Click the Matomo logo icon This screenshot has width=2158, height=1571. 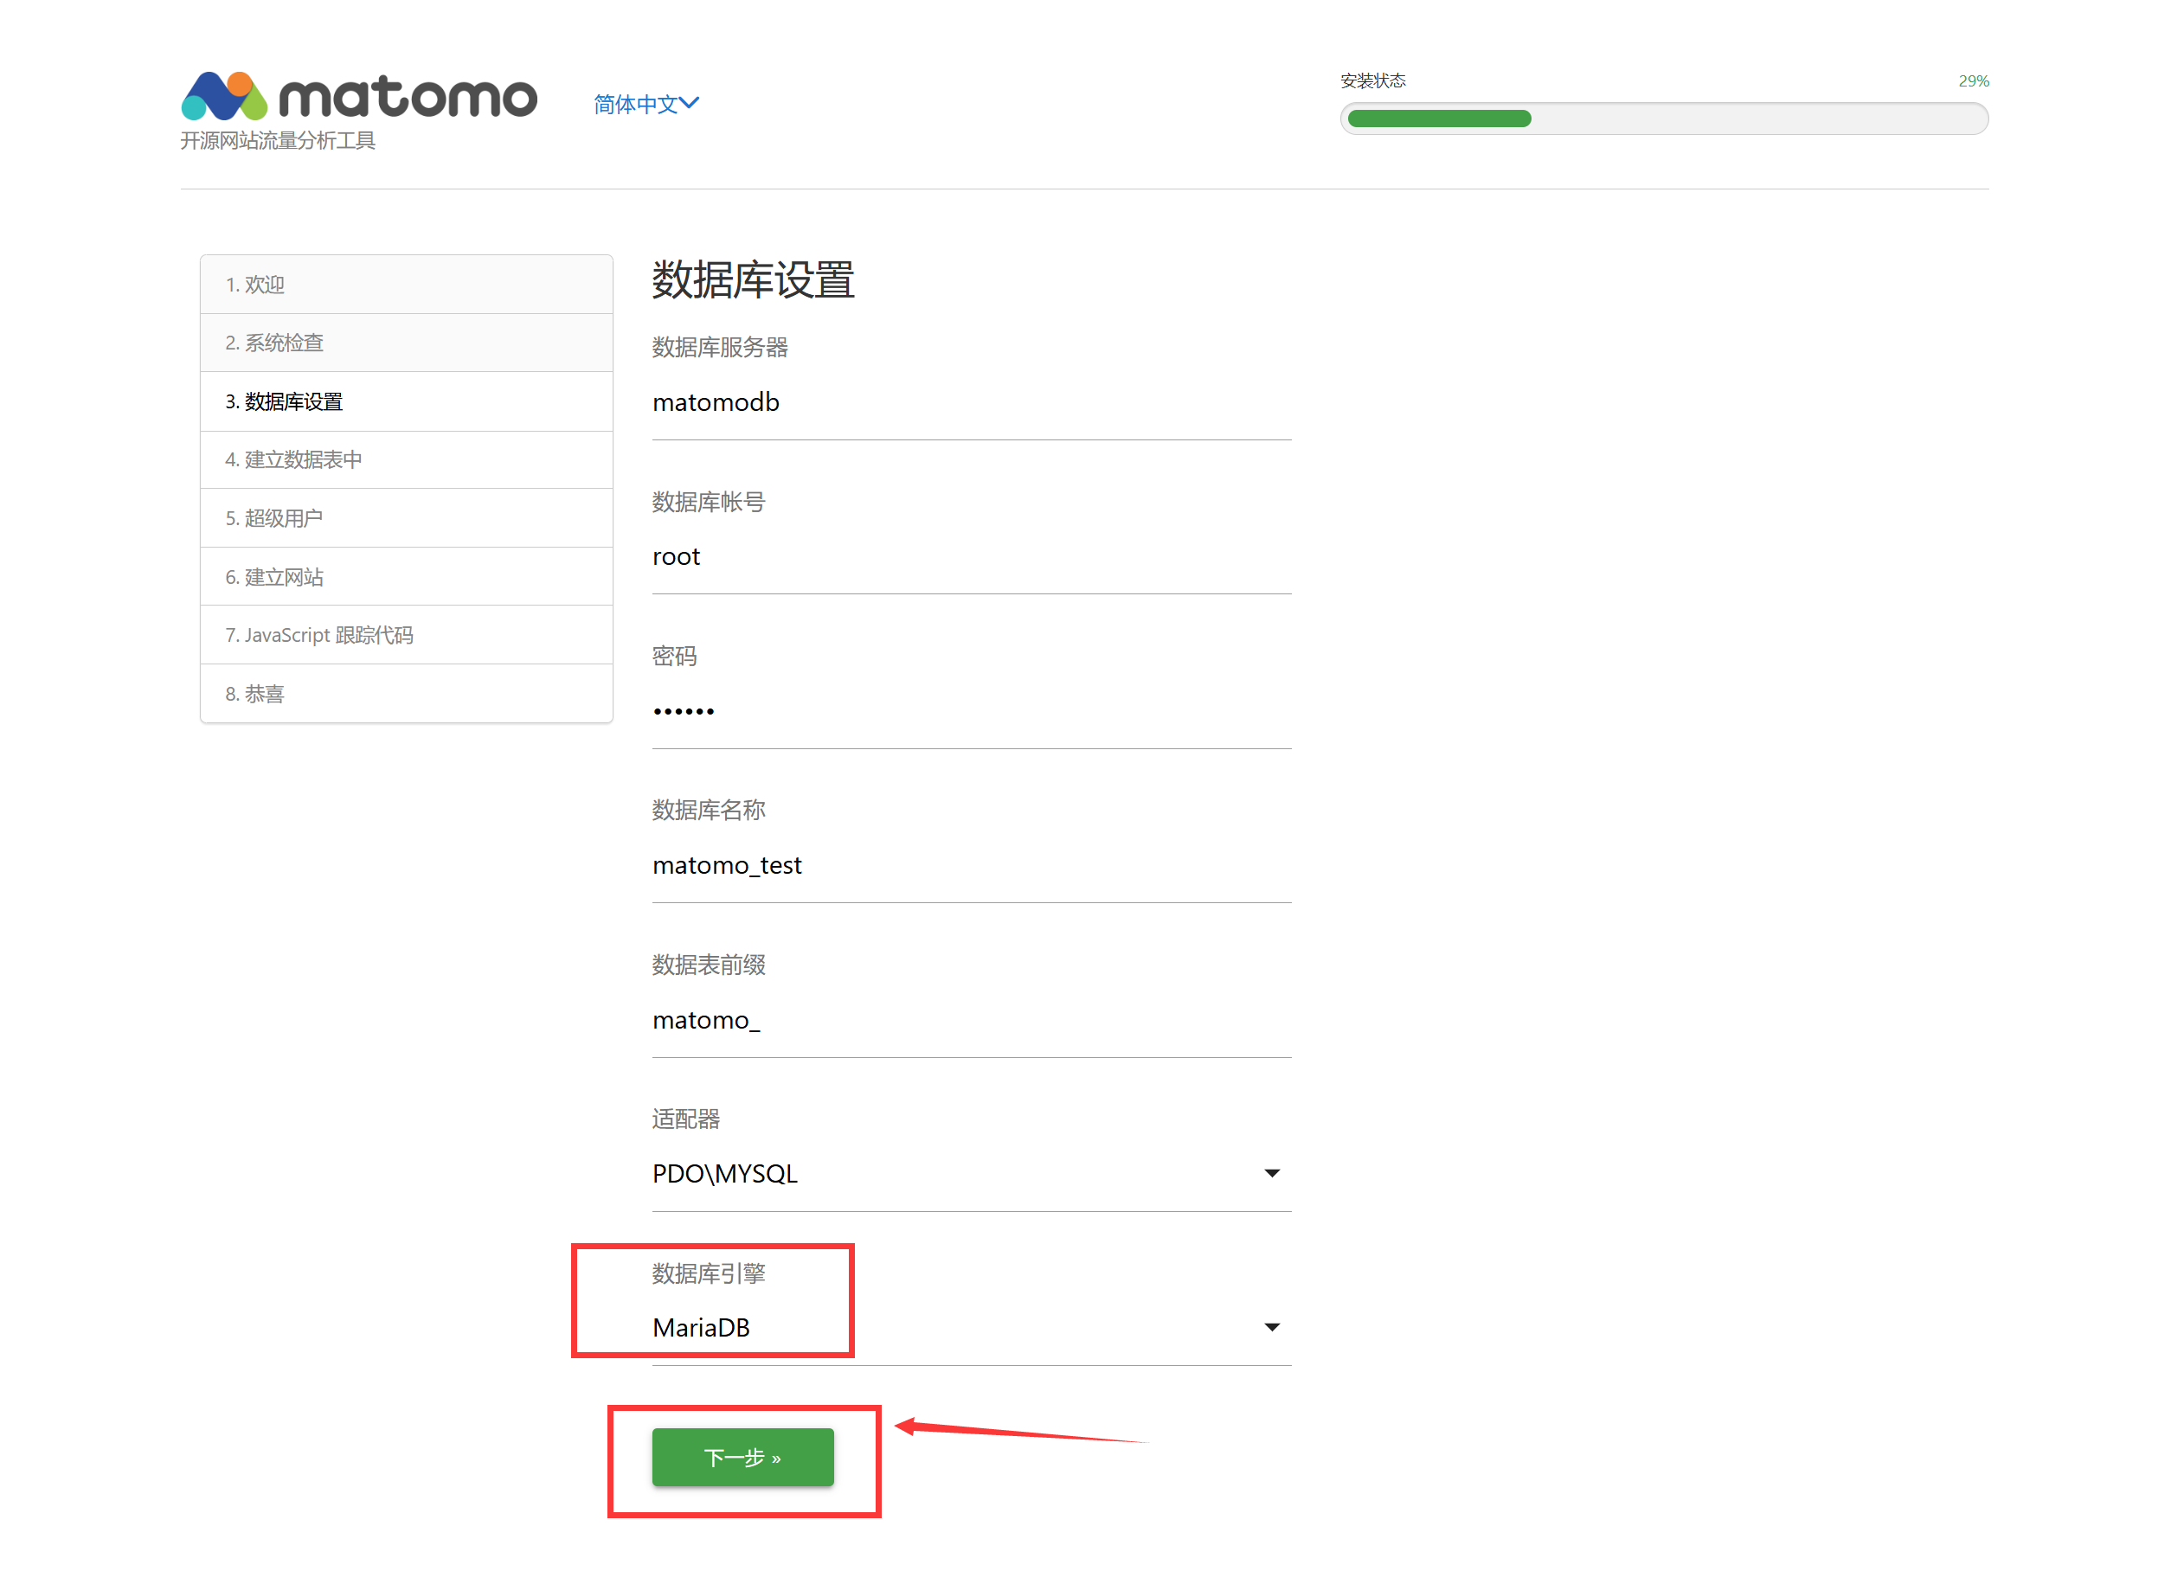click(x=225, y=95)
